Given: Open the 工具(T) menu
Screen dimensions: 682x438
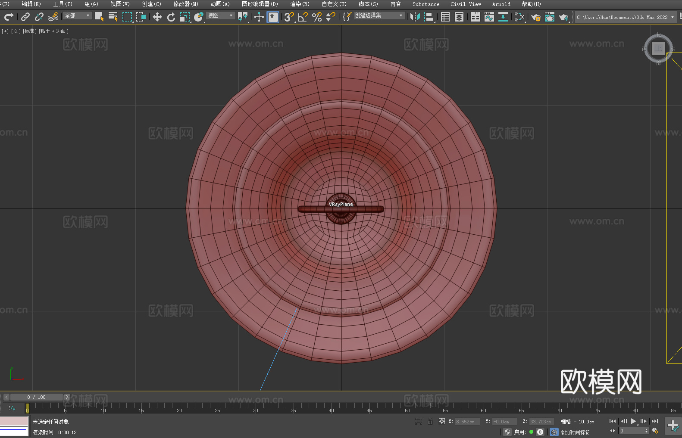Looking at the screenshot, I should [63, 4].
